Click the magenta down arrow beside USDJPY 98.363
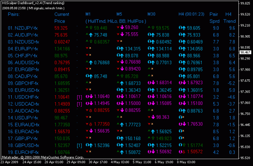The height and width of the screenshot is (166, 253). (x=153, y=117)
